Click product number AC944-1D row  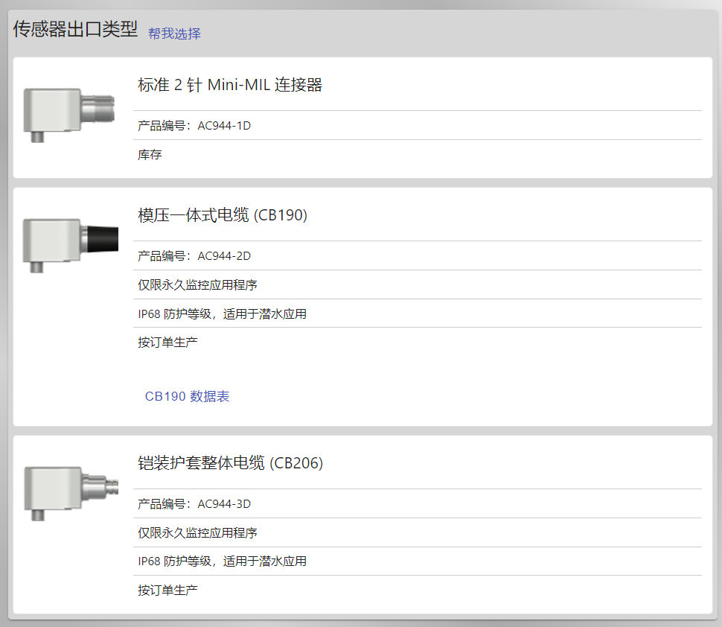(417, 125)
